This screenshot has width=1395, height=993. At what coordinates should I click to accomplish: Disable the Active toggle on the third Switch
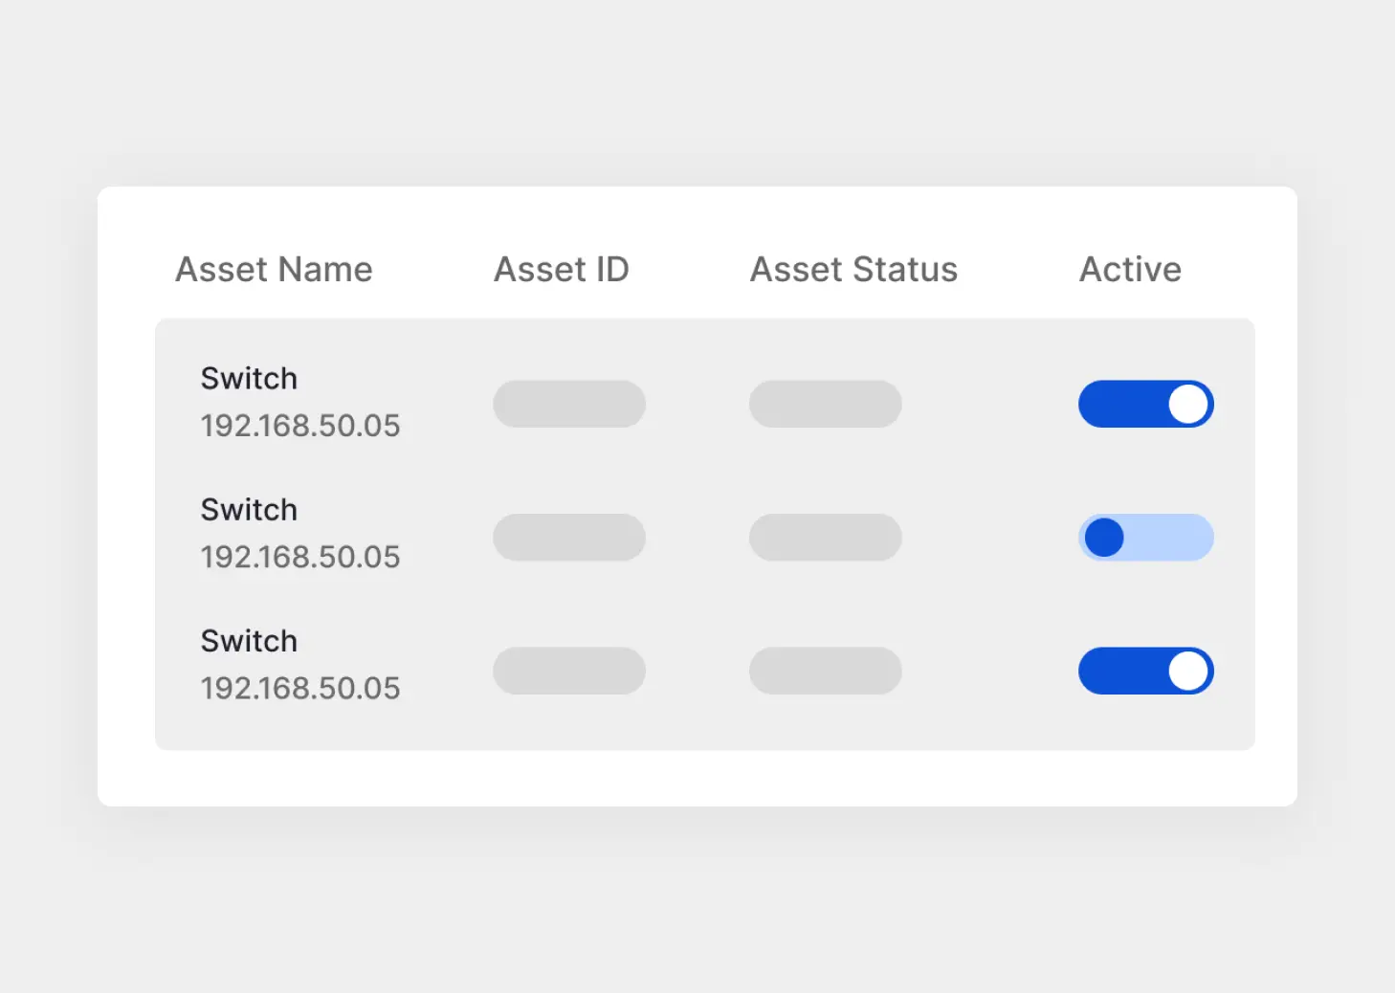click(x=1145, y=671)
